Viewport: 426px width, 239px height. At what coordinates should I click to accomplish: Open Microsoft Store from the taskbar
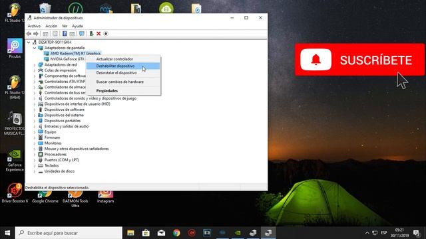click(x=146, y=233)
